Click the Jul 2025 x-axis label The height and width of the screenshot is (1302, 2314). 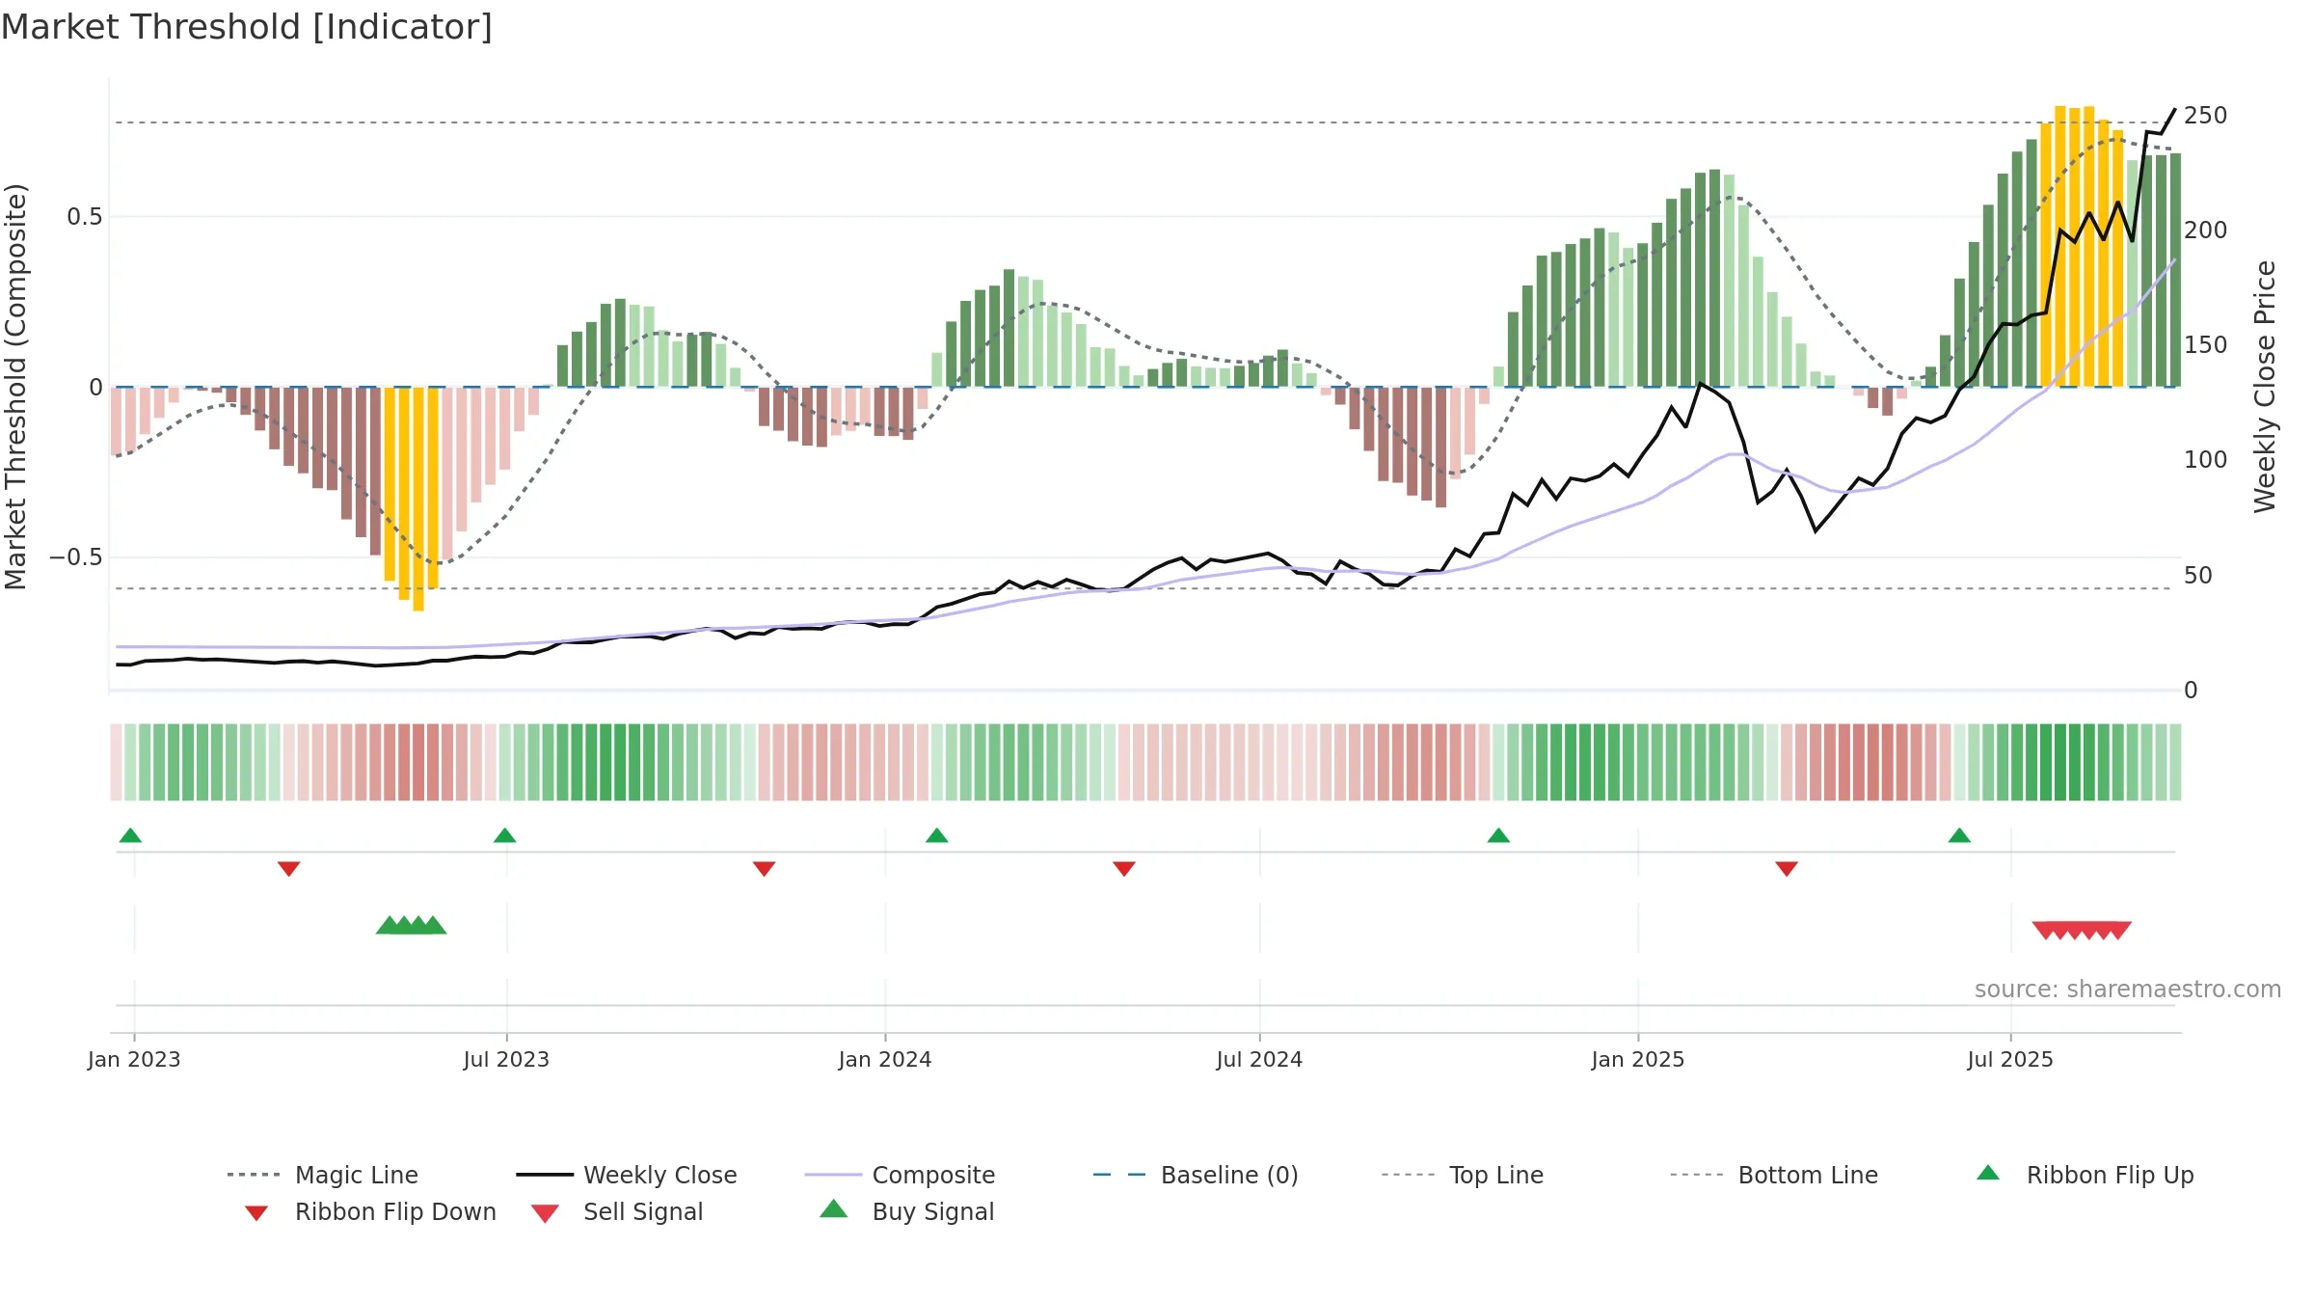[2010, 1059]
